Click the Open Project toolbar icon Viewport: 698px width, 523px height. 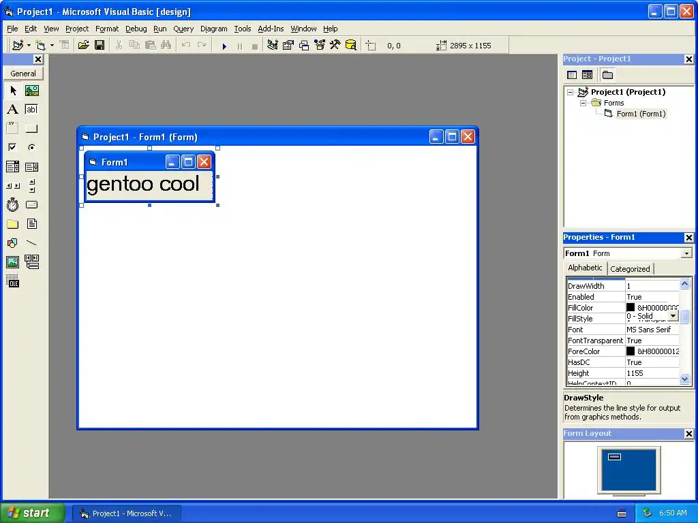84,46
